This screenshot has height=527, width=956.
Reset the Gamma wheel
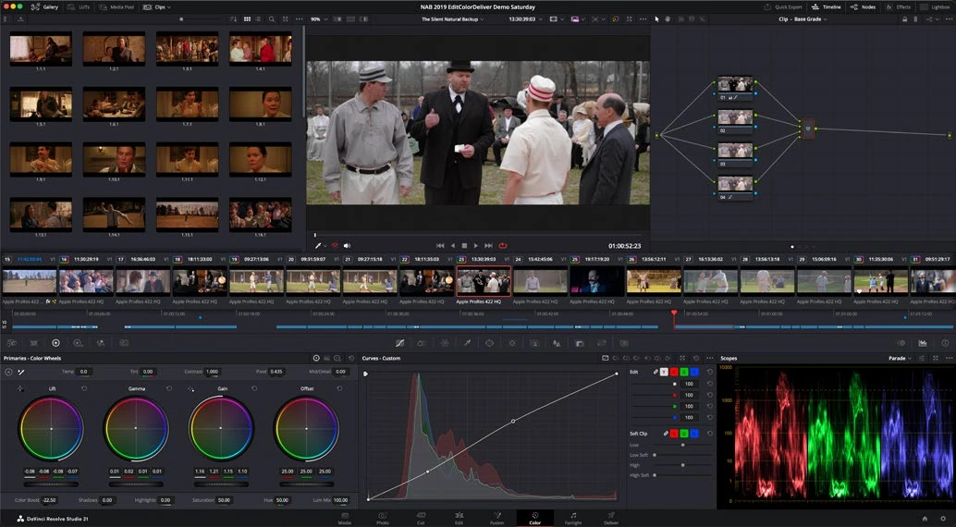tap(169, 388)
